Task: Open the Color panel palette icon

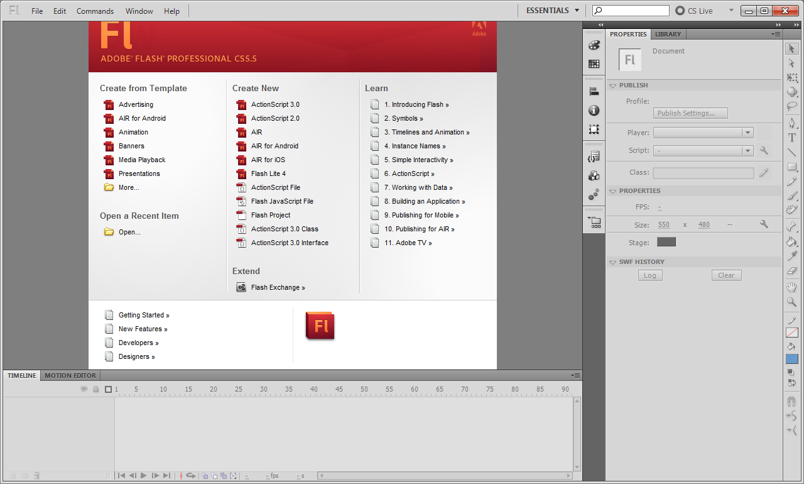Action: click(594, 45)
